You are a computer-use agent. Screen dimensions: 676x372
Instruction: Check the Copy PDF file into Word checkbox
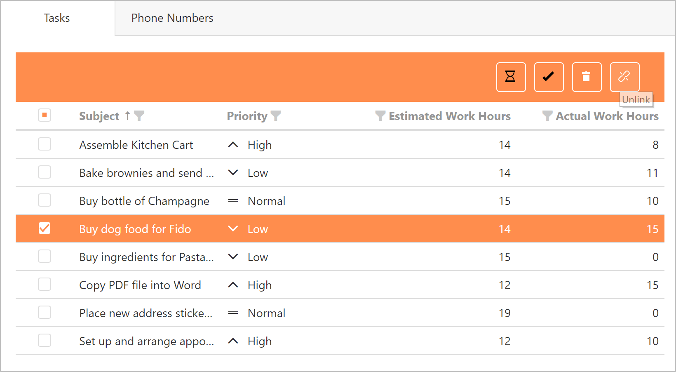(45, 284)
